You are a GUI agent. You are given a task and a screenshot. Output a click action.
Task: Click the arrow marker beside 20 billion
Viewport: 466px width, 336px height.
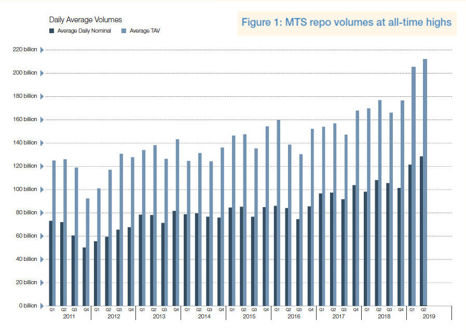click(x=42, y=283)
